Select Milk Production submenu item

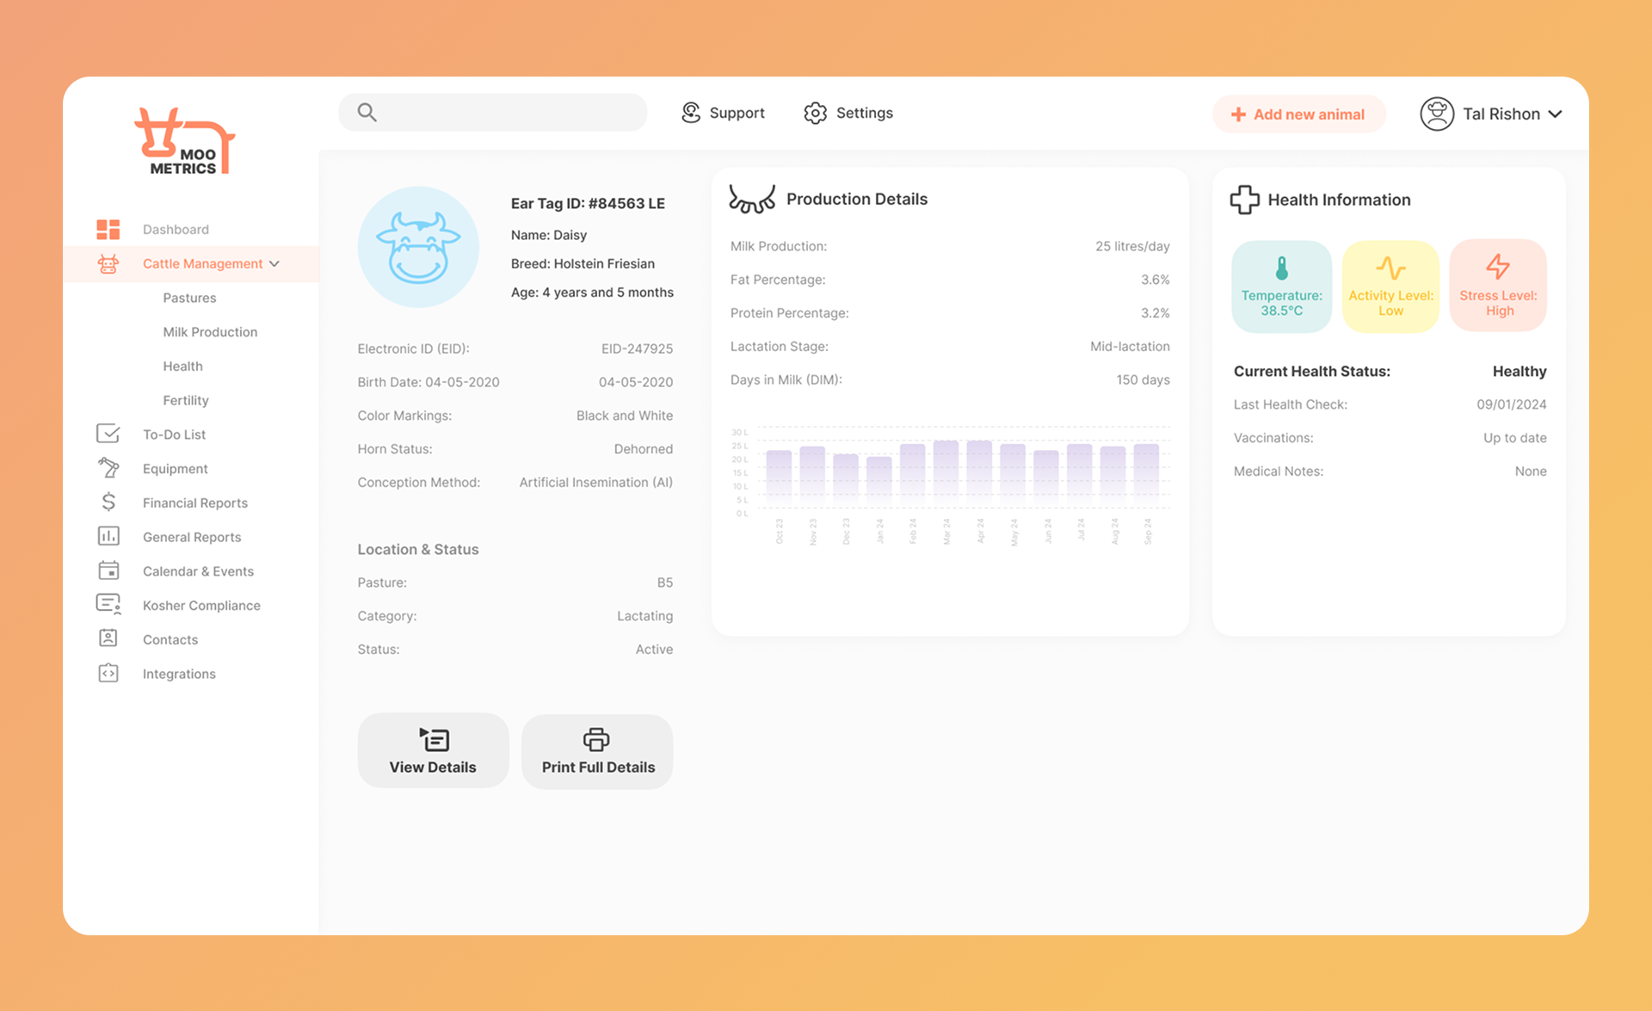click(210, 332)
